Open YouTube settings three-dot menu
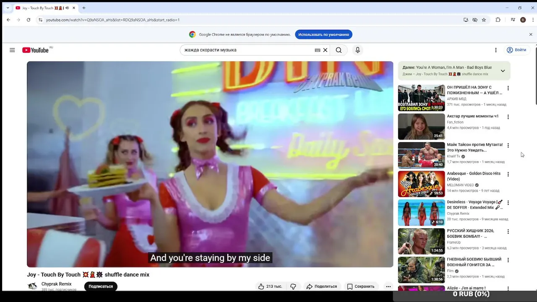The height and width of the screenshot is (302, 537). point(495,50)
